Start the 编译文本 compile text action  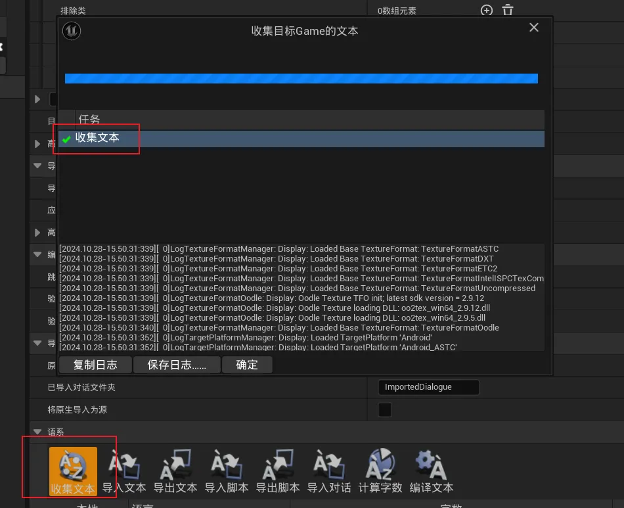(431, 470)
